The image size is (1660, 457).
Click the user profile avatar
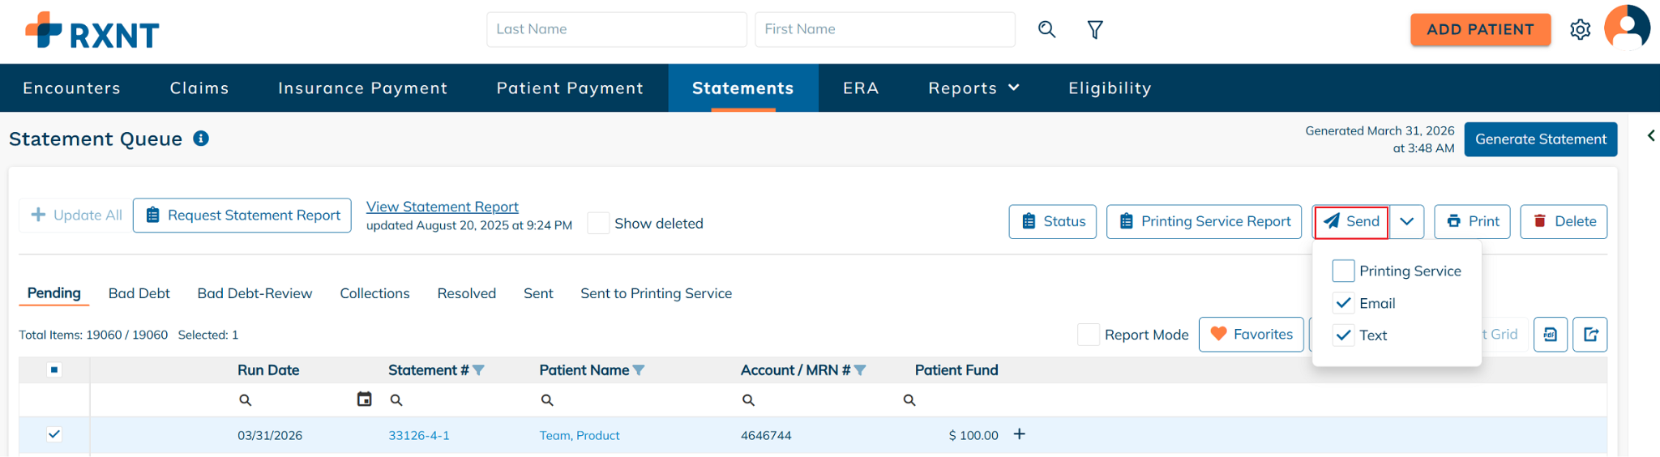[x=1628, y=28]
